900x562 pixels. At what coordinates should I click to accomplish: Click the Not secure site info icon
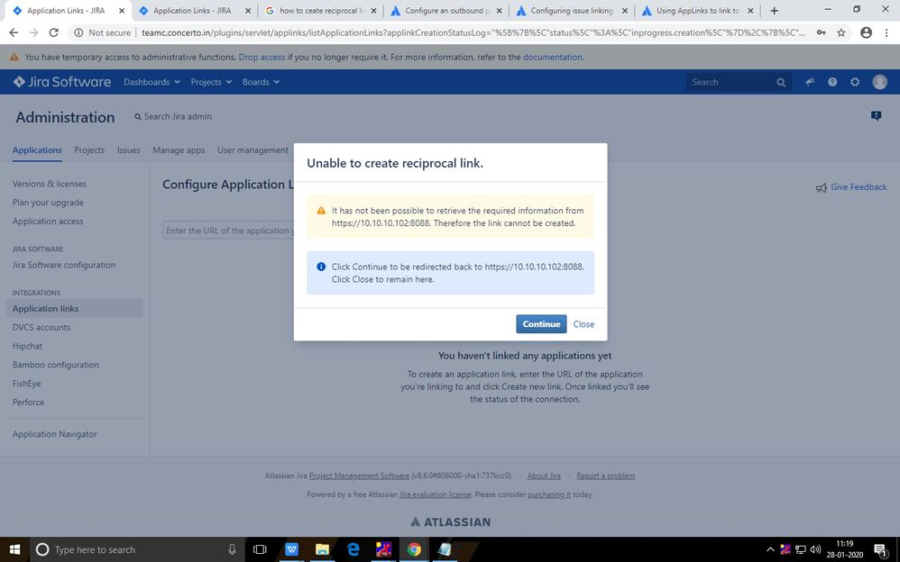(78, 32)
